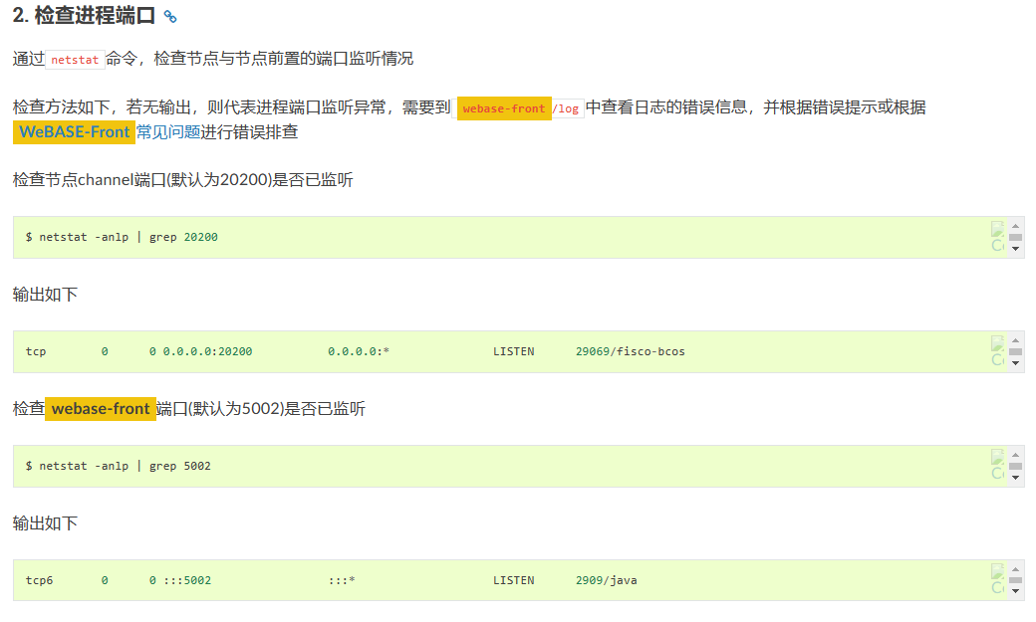
Task: Open the 常见问题 link
Action: pos(168,132)
